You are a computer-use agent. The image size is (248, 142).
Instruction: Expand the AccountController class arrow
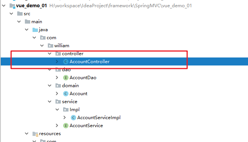(x=57, y=62)
